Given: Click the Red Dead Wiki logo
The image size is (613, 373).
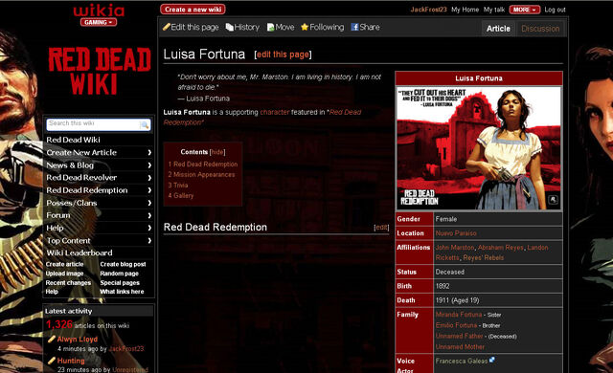Looking at the screenshot, I should click(100, 71).
